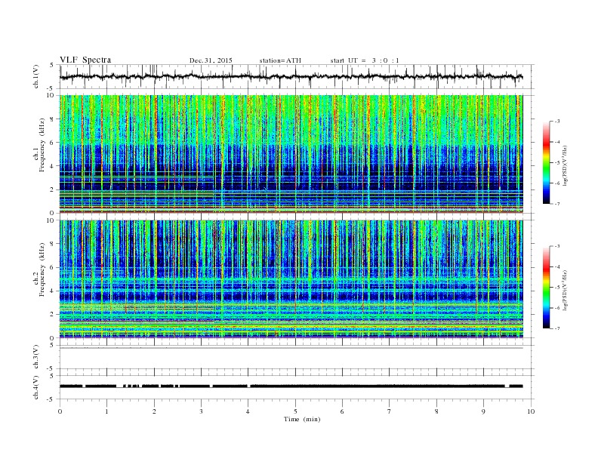
Task: Click the "-3" label on ch.1 color bar
Action: [x=556, y=122]
